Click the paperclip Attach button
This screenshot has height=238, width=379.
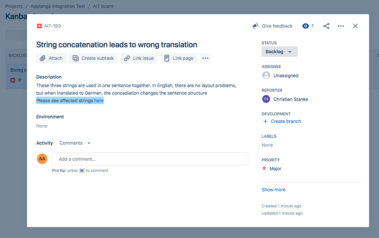pos(51,58)
